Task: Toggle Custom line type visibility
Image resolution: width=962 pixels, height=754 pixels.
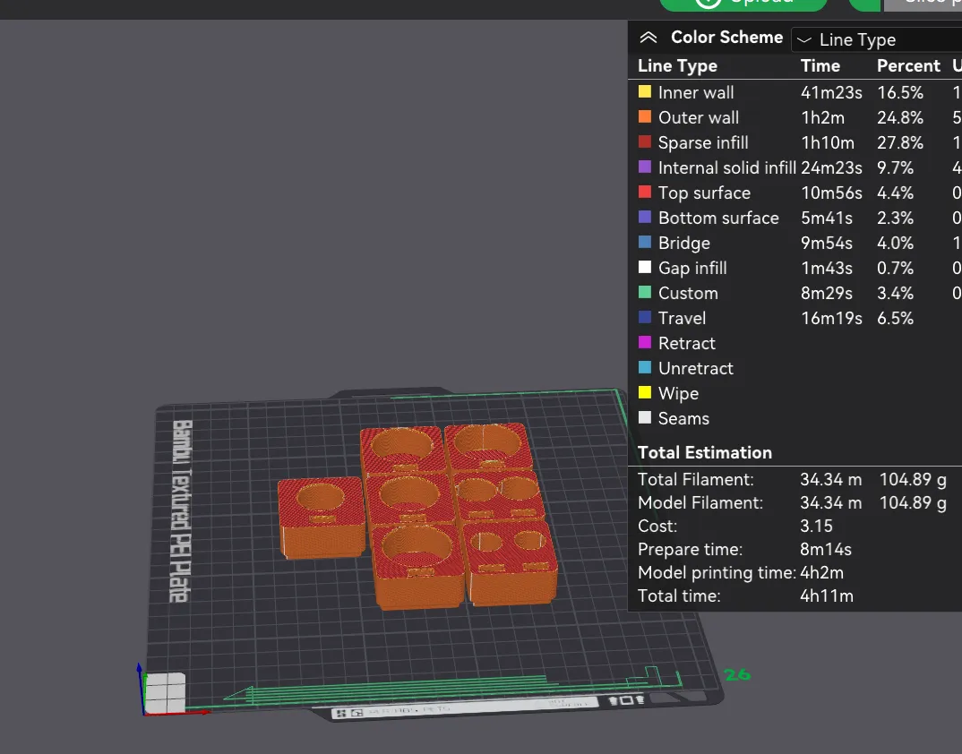Action: click(x=644, y=293)
